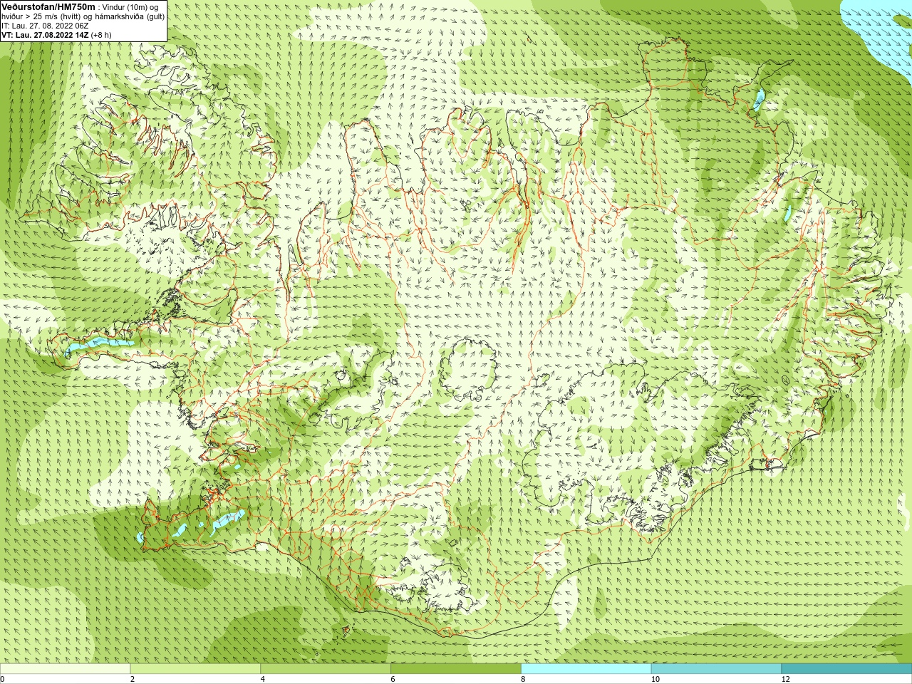Select the 6–8 m/s darker green legend band

click(x=456, y=669)
